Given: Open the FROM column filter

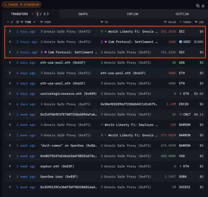Looking at the screenshot, I should (41, 22).
